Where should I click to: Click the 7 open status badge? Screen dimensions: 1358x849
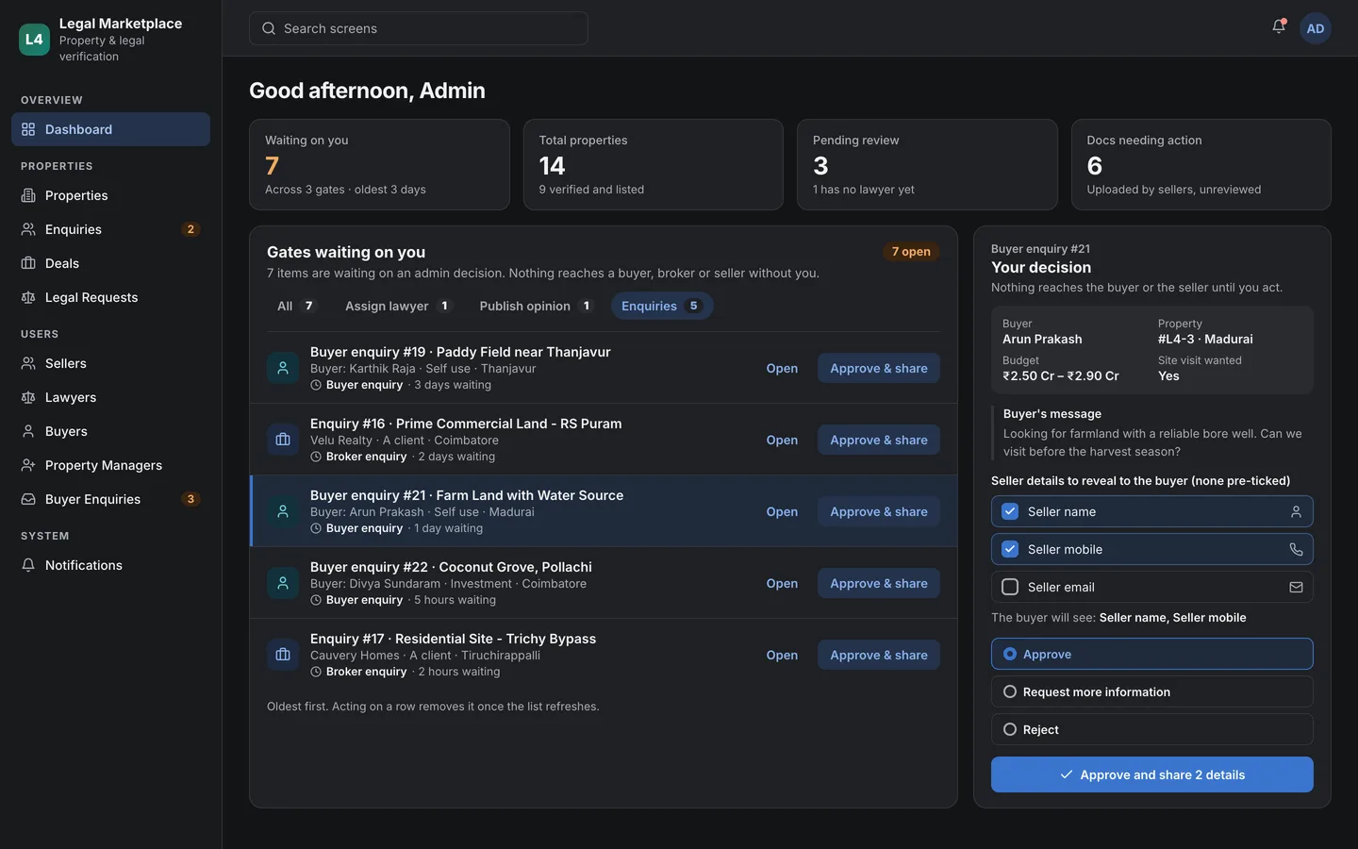911,252
